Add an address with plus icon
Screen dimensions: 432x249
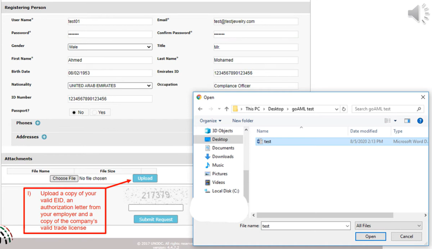[x=44, y=137]
